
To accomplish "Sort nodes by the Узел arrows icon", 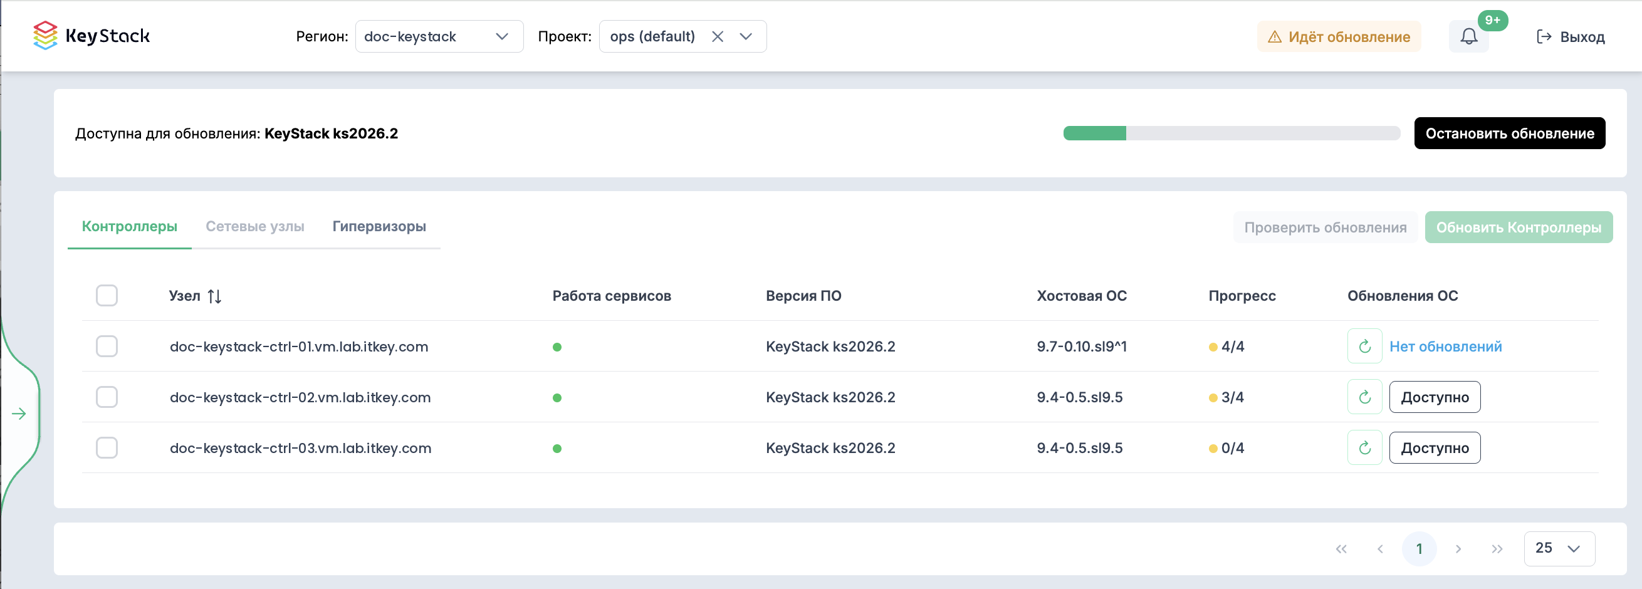I will tap(214, 296).
